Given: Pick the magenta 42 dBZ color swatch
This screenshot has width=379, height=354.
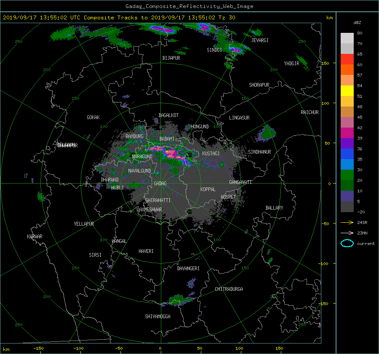Looking at the screenshot, I should 347,133.
